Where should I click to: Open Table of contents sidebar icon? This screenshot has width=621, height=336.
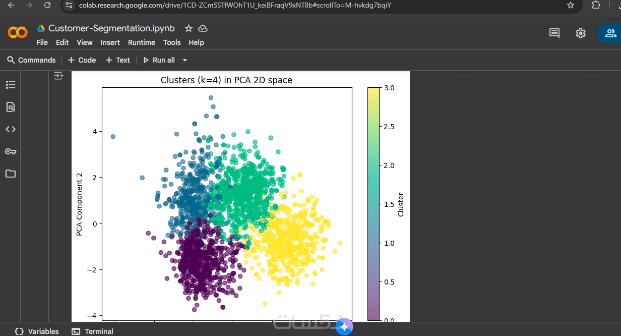(11, 85)
